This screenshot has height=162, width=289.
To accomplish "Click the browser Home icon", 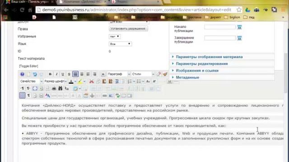I will (x=30, y=10).
